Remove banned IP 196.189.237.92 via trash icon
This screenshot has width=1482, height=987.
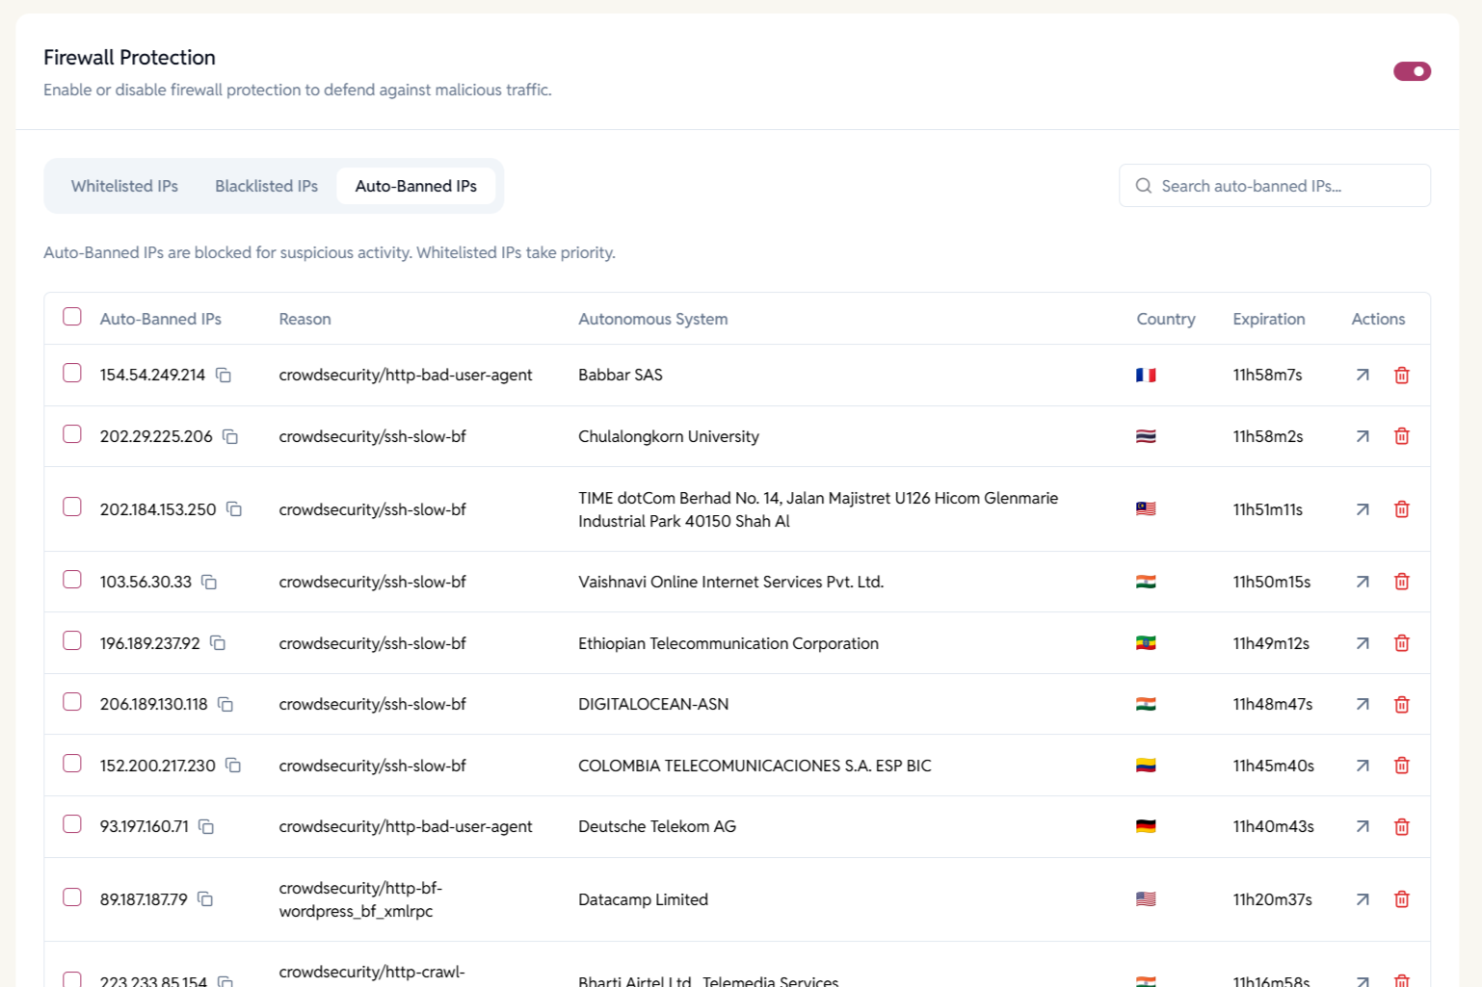click(x=1401, y=643)
